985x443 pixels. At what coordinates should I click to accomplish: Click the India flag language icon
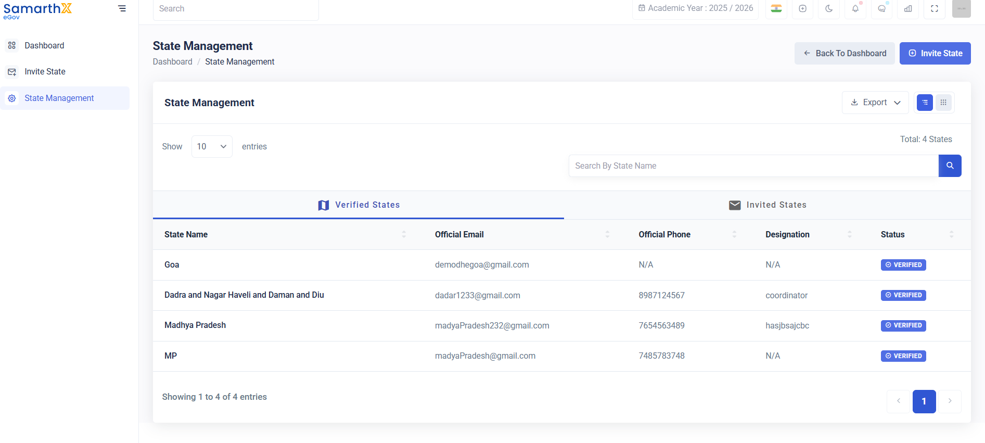click(x=776, y=8)
